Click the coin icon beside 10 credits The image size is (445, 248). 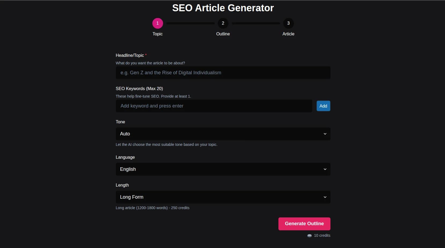tap(309, 236)
